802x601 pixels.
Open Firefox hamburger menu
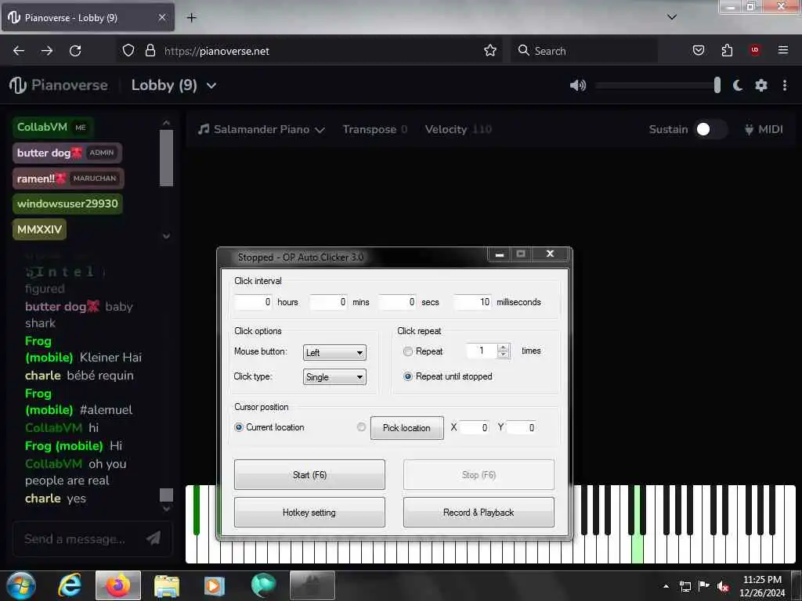click(783, 50)
